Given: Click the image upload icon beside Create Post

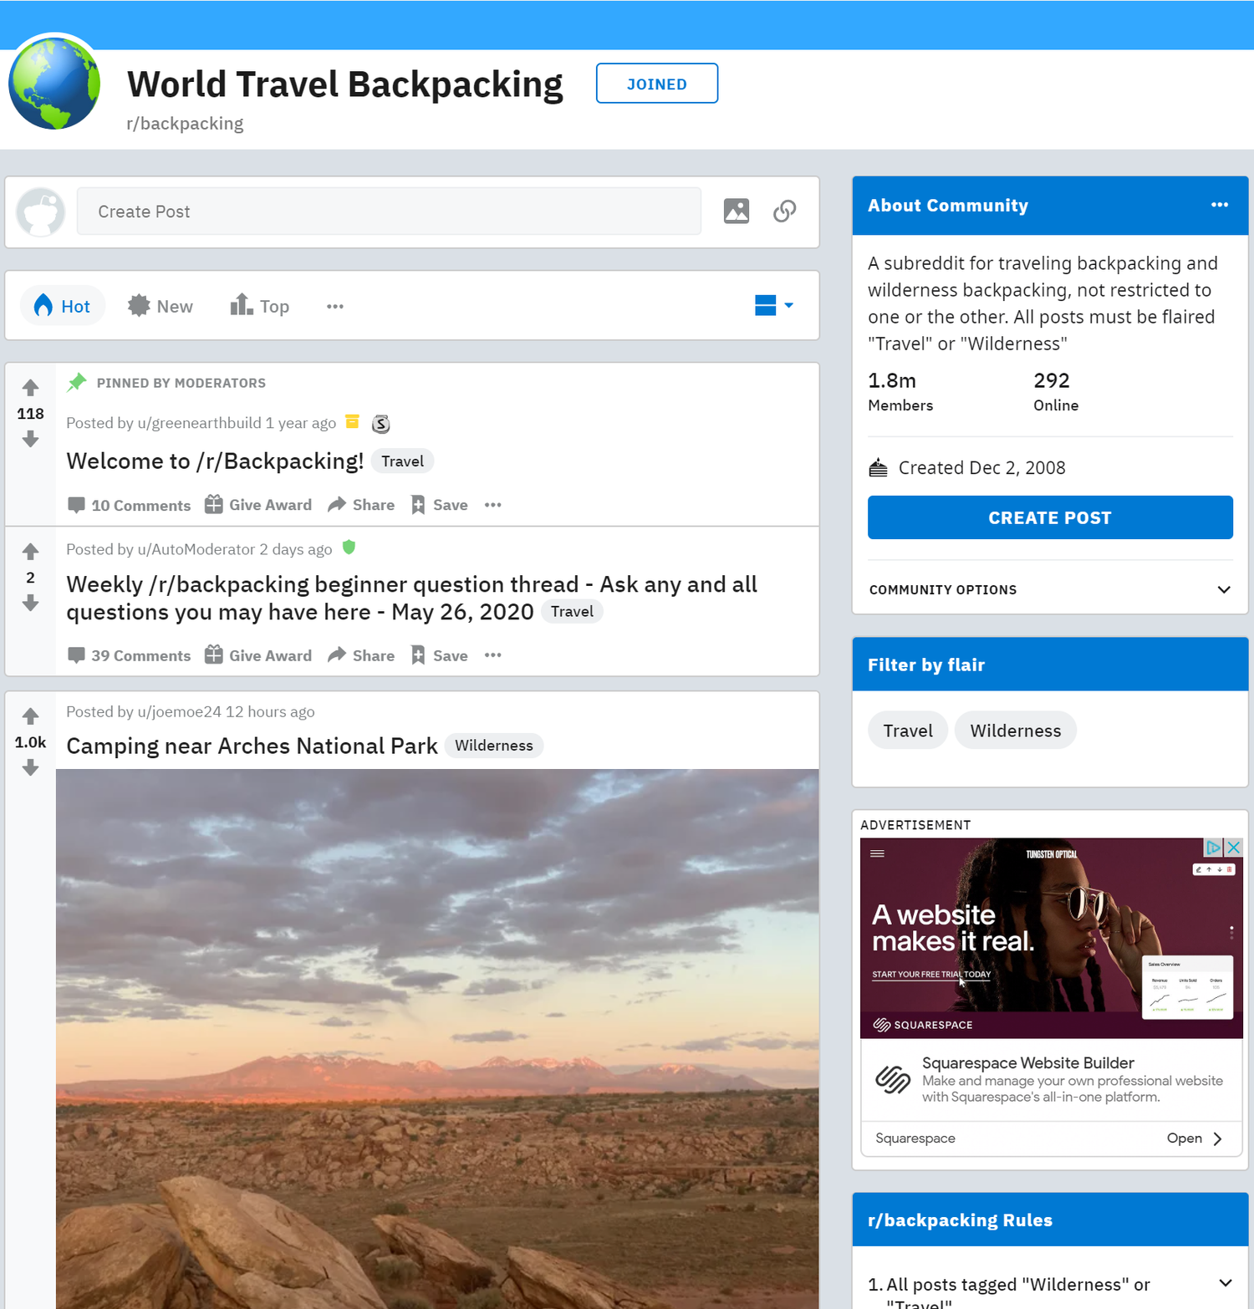Looking at the screenshot, I should [x=736, y=211].
